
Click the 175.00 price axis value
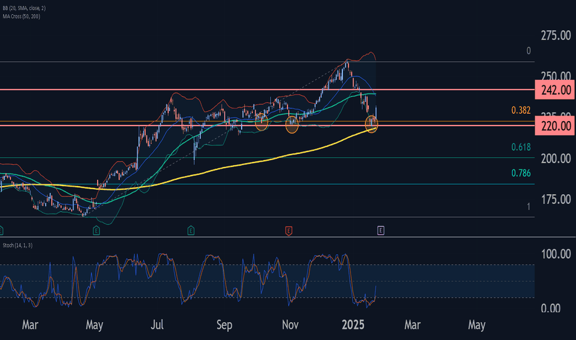coord(556,200)
